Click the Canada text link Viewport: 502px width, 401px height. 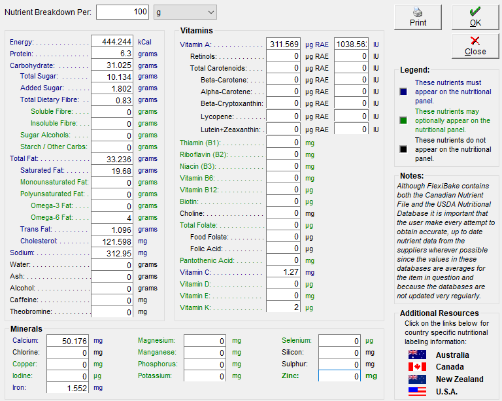click(450, 367)
